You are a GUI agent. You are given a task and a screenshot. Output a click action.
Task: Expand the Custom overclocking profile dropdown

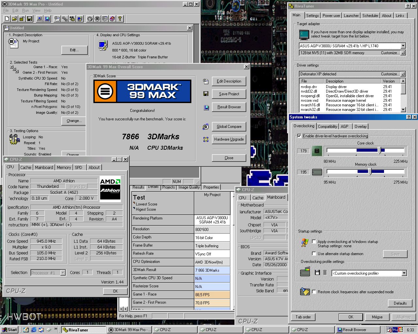pyautogui.click(x=404, y=273)
